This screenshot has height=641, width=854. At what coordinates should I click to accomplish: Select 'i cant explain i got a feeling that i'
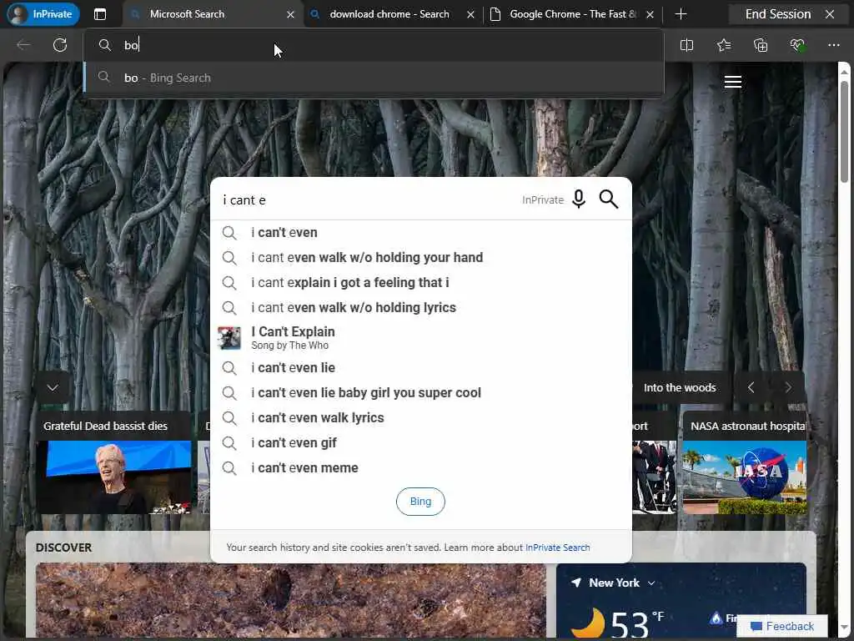(420, 282)
